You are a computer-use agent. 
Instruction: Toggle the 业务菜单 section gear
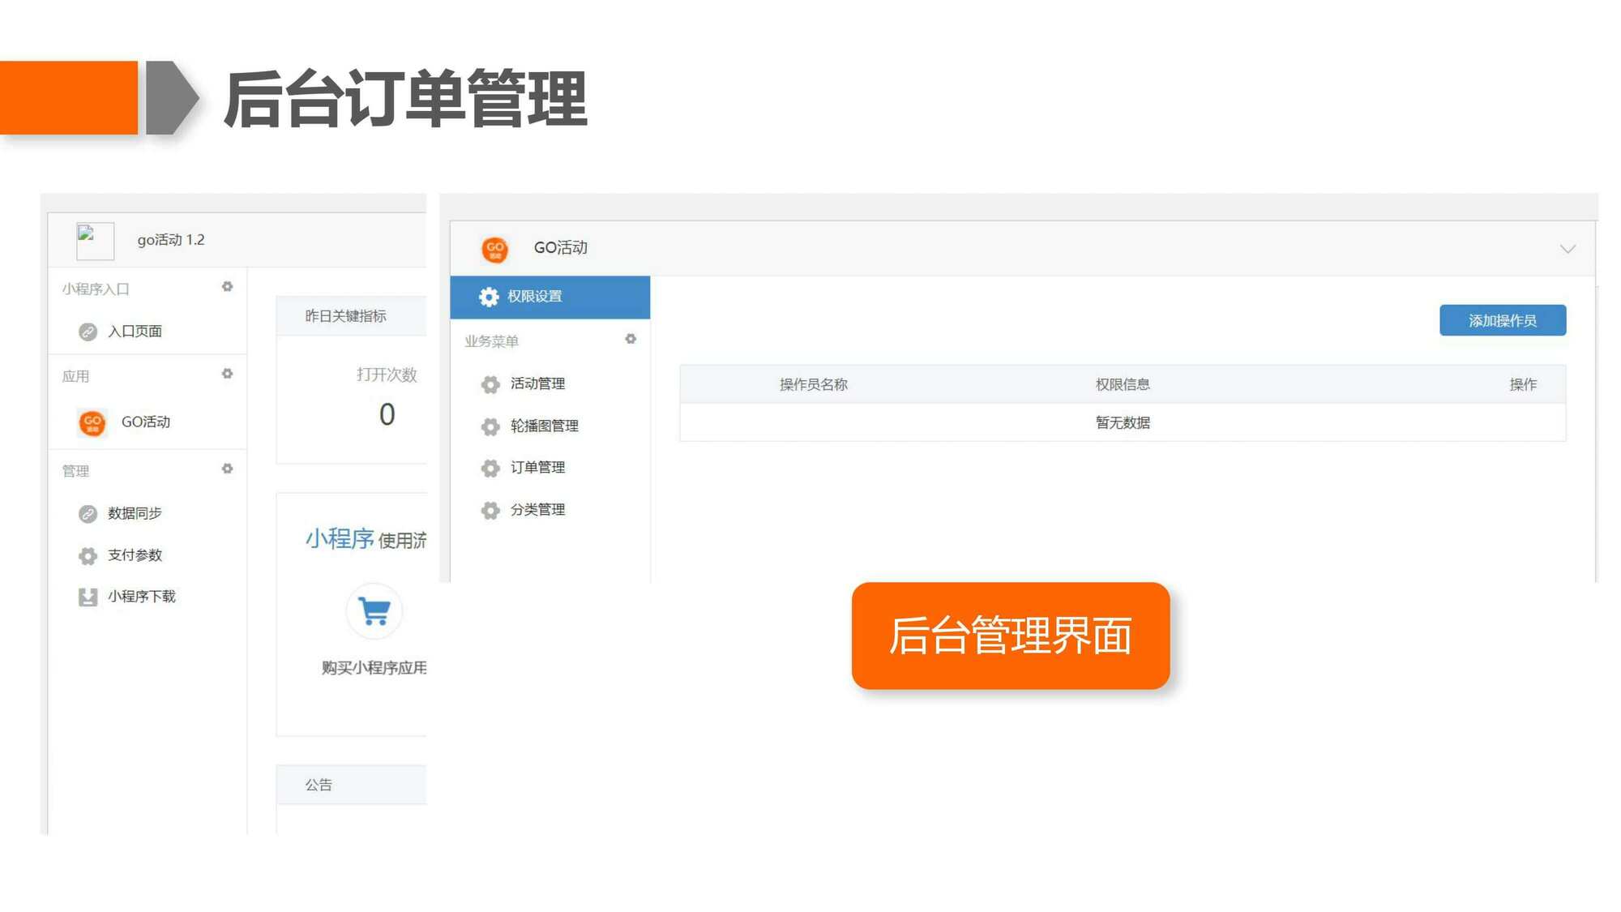(x=631, y=339)
